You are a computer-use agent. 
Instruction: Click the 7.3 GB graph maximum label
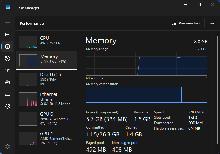[202, 49]
